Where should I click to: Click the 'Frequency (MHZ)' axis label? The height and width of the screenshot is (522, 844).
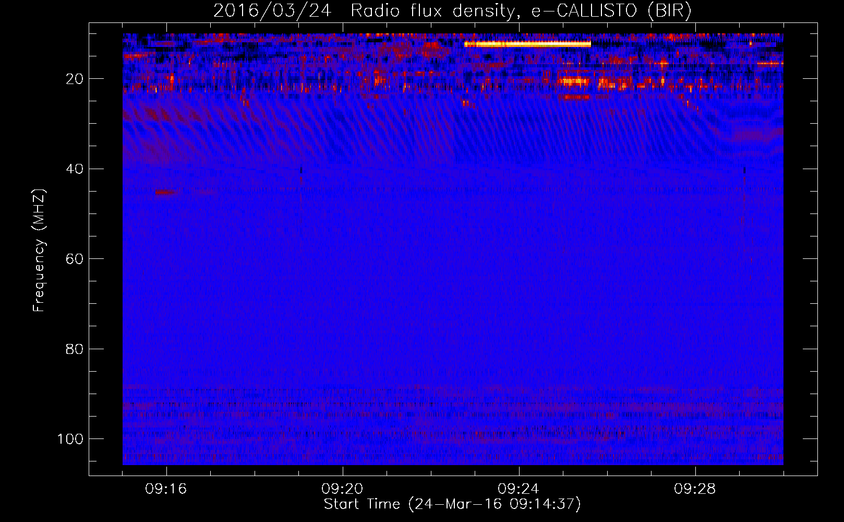(x=39, y=251)
